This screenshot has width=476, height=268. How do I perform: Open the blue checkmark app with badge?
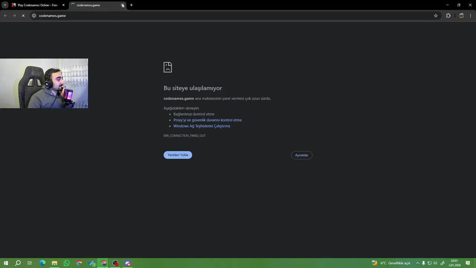pos(91,263)
